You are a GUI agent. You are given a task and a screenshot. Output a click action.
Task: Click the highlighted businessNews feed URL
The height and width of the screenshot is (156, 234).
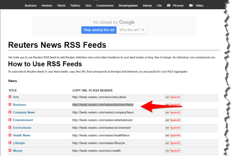(103, 105)
